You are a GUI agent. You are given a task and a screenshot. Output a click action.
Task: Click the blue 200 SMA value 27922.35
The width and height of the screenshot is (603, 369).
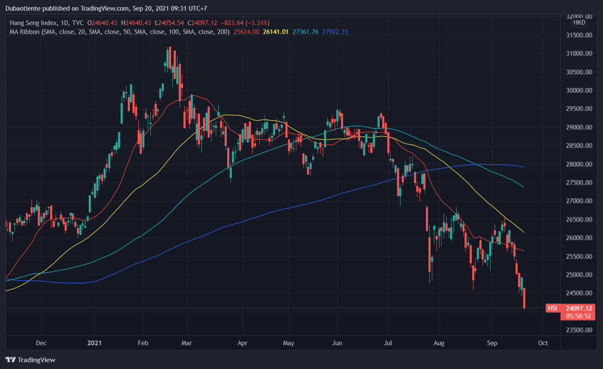(335, 32)
